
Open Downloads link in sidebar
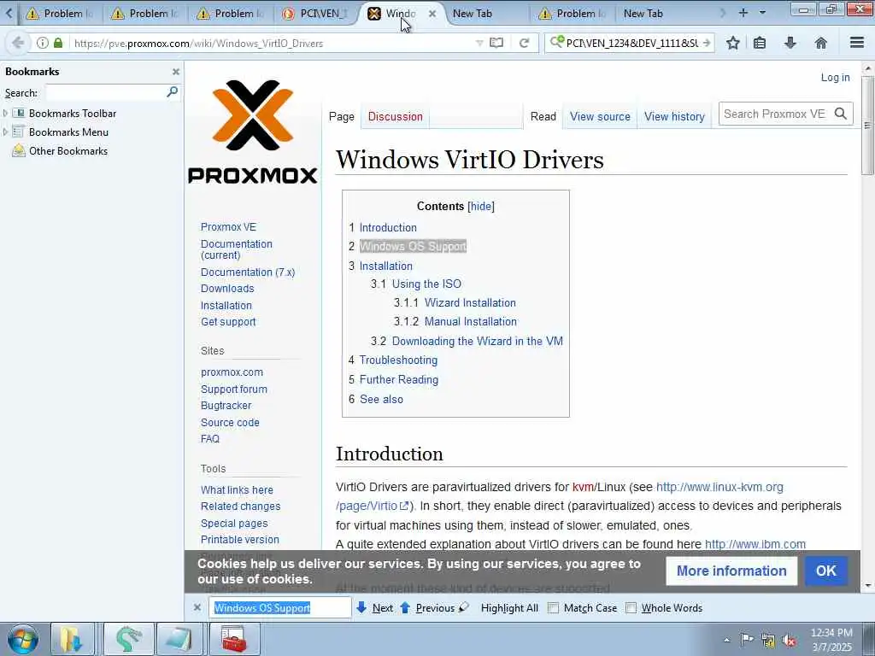tap(227, 289)
